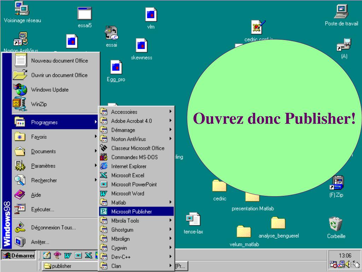Click the Show Desktop quick launch icon
Viewport: 362px width, 272px height.
[x=47, y=255]
